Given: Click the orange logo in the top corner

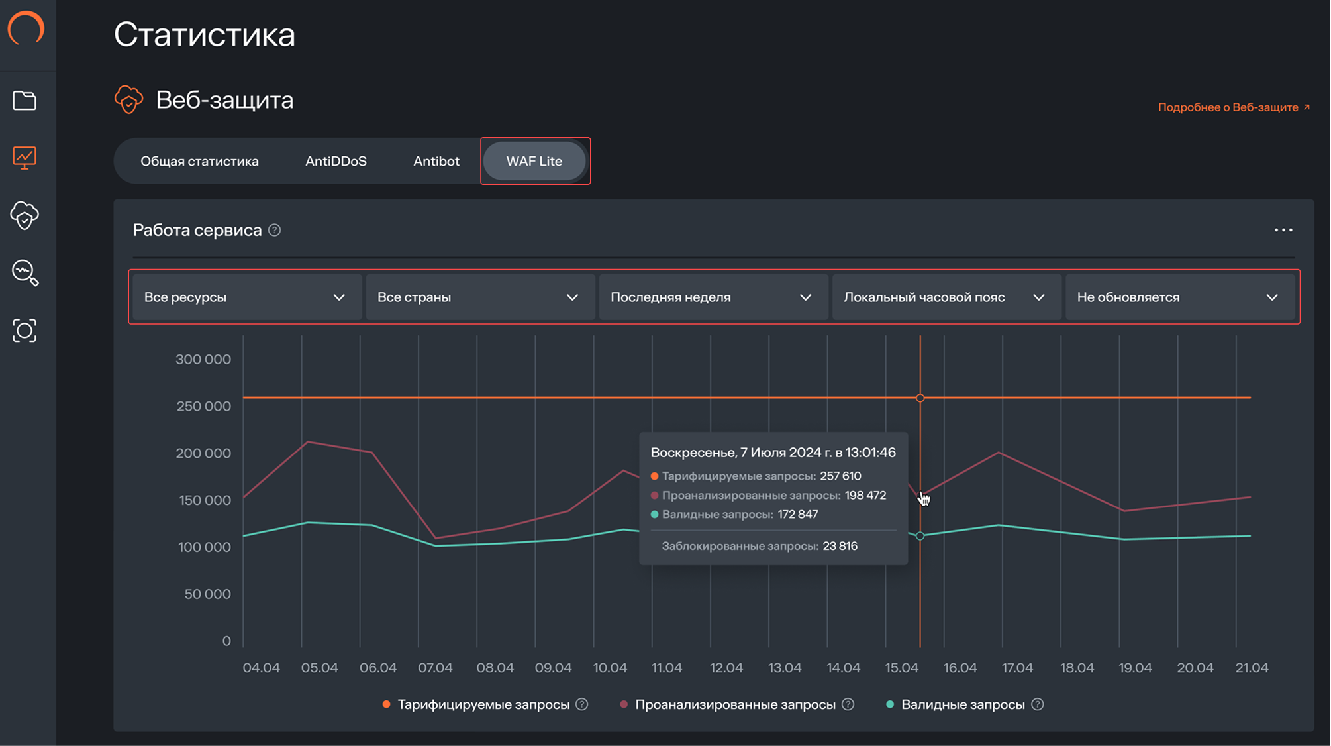Looking at the screenshot, I should tap(26, 28).
